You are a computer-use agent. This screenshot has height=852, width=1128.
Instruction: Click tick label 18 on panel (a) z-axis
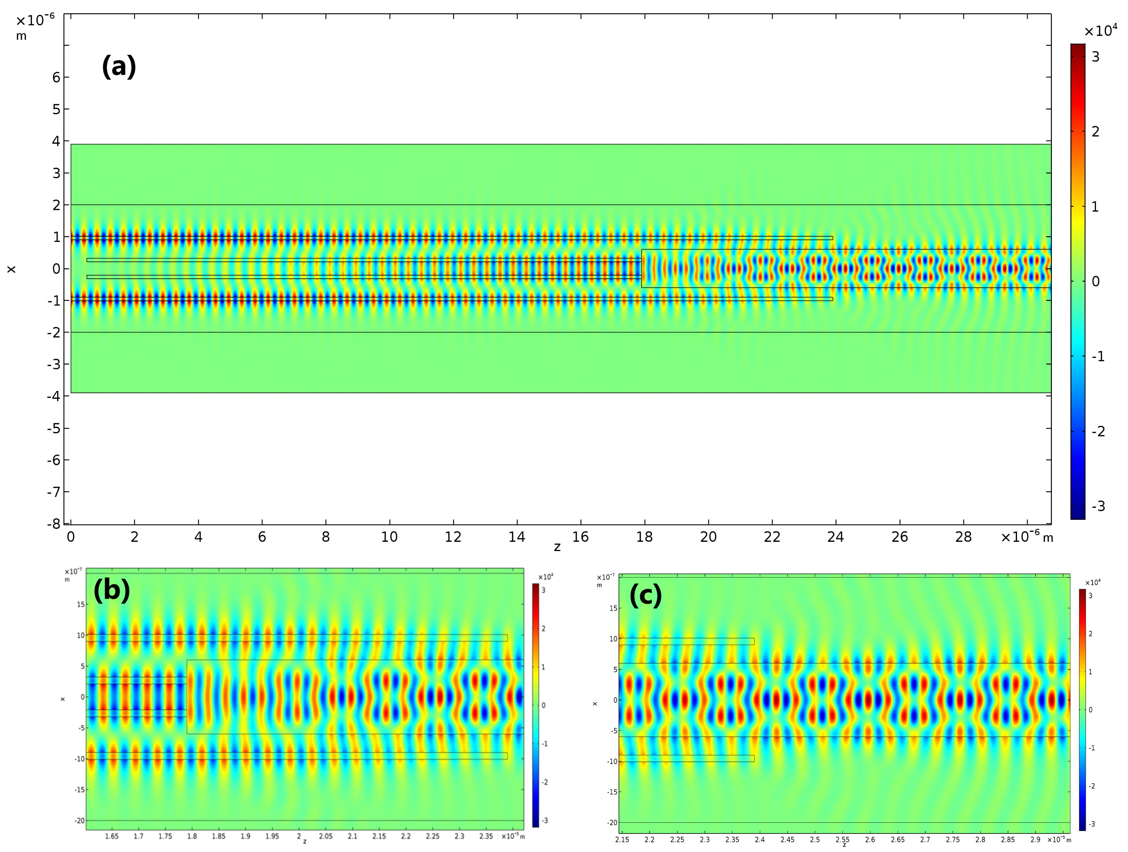[x=644, y=537]
